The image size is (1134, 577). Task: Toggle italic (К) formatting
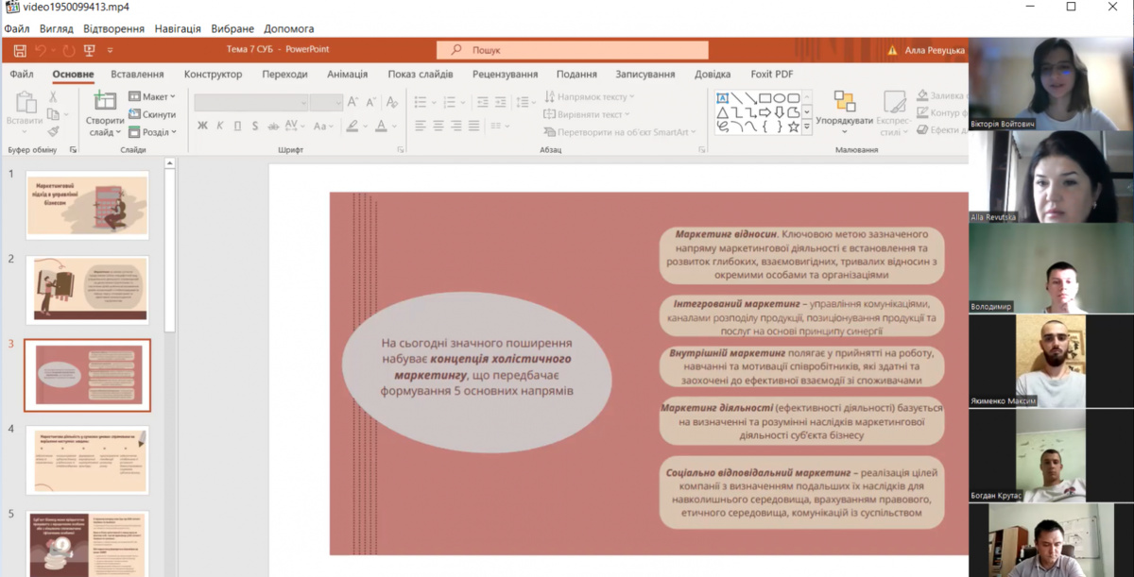coord(220,126)
